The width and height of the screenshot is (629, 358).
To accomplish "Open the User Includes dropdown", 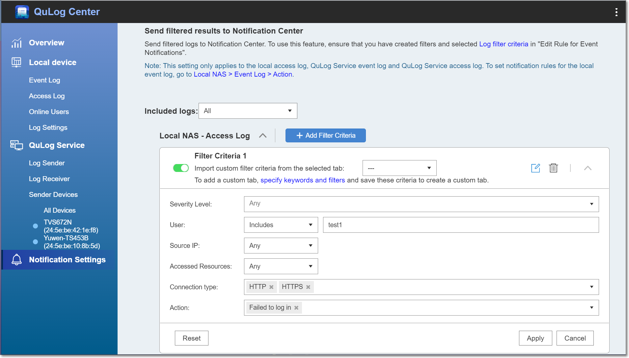I will tap(281, 225).
